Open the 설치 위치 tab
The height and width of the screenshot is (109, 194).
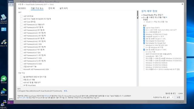tap(64, 8)
